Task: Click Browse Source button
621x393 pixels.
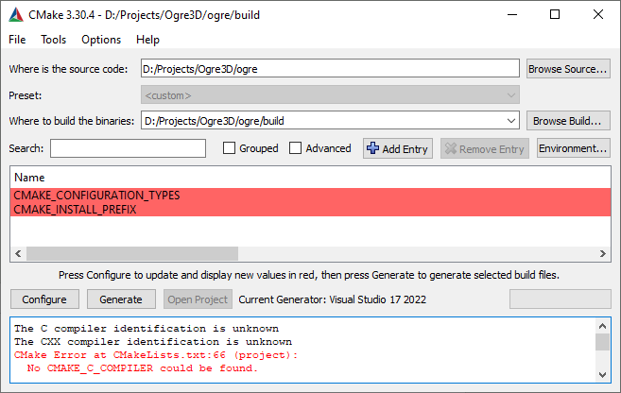Action: click(568, 68)
